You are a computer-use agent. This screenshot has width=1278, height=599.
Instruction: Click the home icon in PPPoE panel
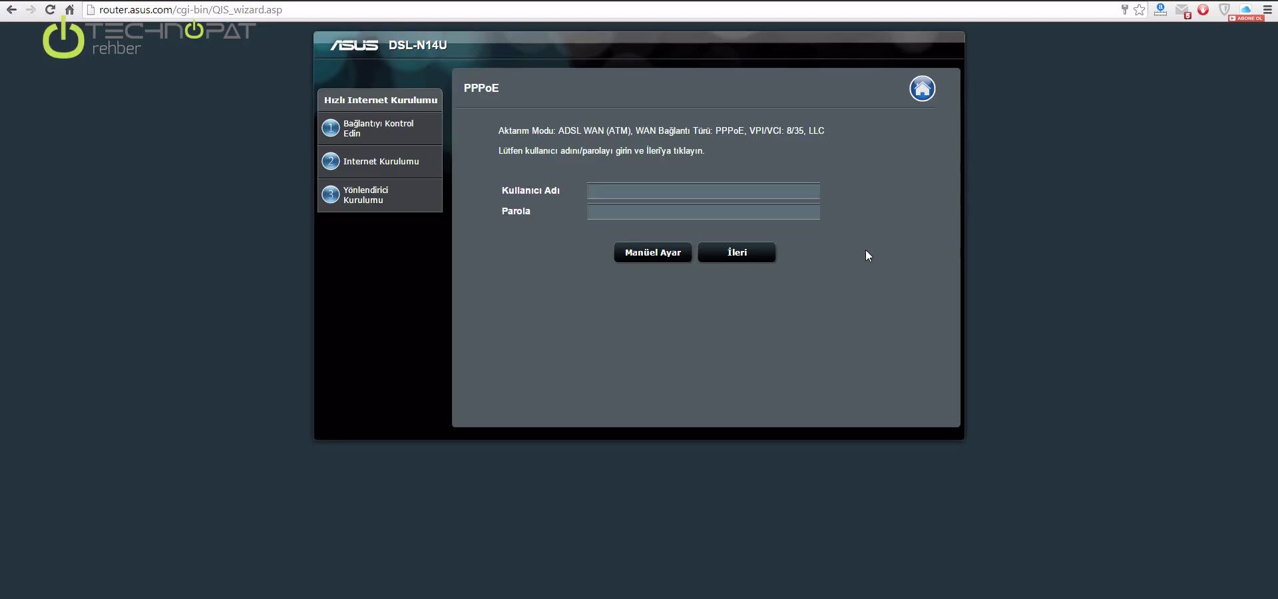coord(923,89)
